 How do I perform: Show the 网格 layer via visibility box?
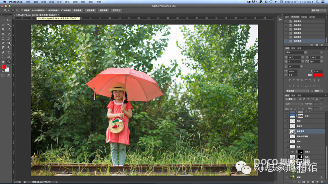[x=287, y=121]
